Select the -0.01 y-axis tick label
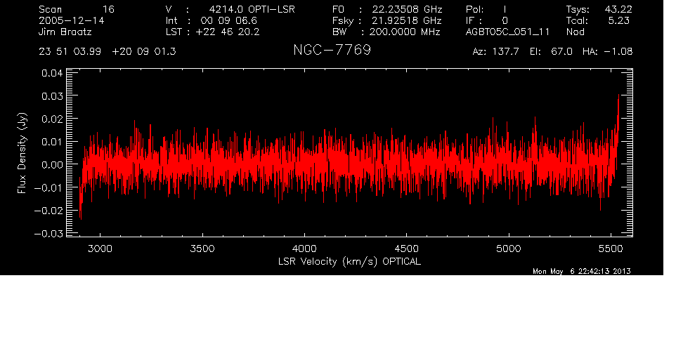Image resolution: width=676 pixels, height=344 pixels. point(48,187)
